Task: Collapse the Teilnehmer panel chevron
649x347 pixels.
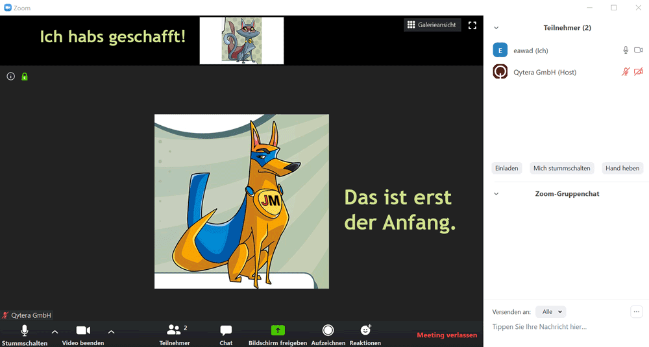Action: 496,28
